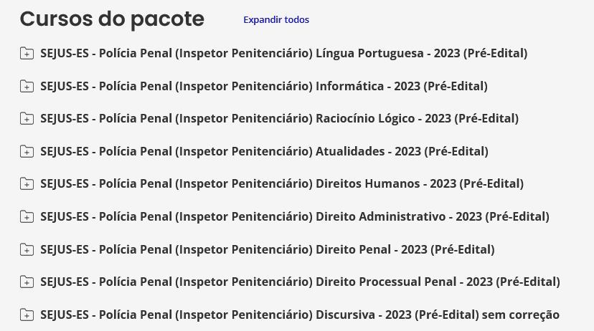The image size is (594, 331).
Task: Select the Direito Administrativo course title
Action: [295, 216]
